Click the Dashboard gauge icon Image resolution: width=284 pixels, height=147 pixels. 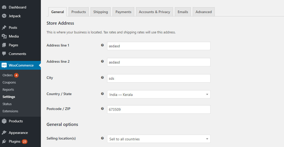click(x=4, y=7)
